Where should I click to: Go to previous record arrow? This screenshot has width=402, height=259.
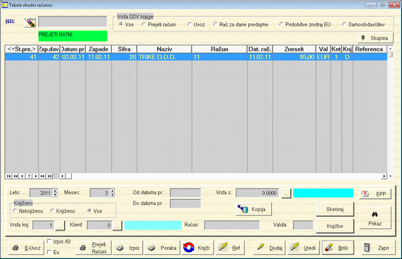(22, 176)
